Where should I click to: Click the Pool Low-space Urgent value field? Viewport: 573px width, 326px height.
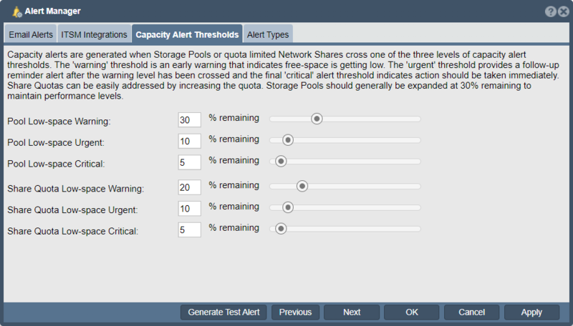pyautogui.click(x=189, y=141)
